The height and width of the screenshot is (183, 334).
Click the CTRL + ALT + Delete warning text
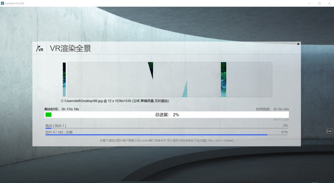click(166, 140)
